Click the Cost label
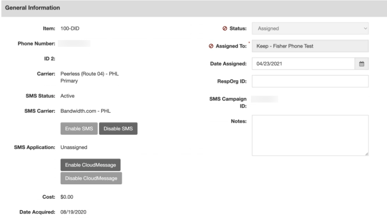This screenshot has width=387, height=220. (49, 197)
